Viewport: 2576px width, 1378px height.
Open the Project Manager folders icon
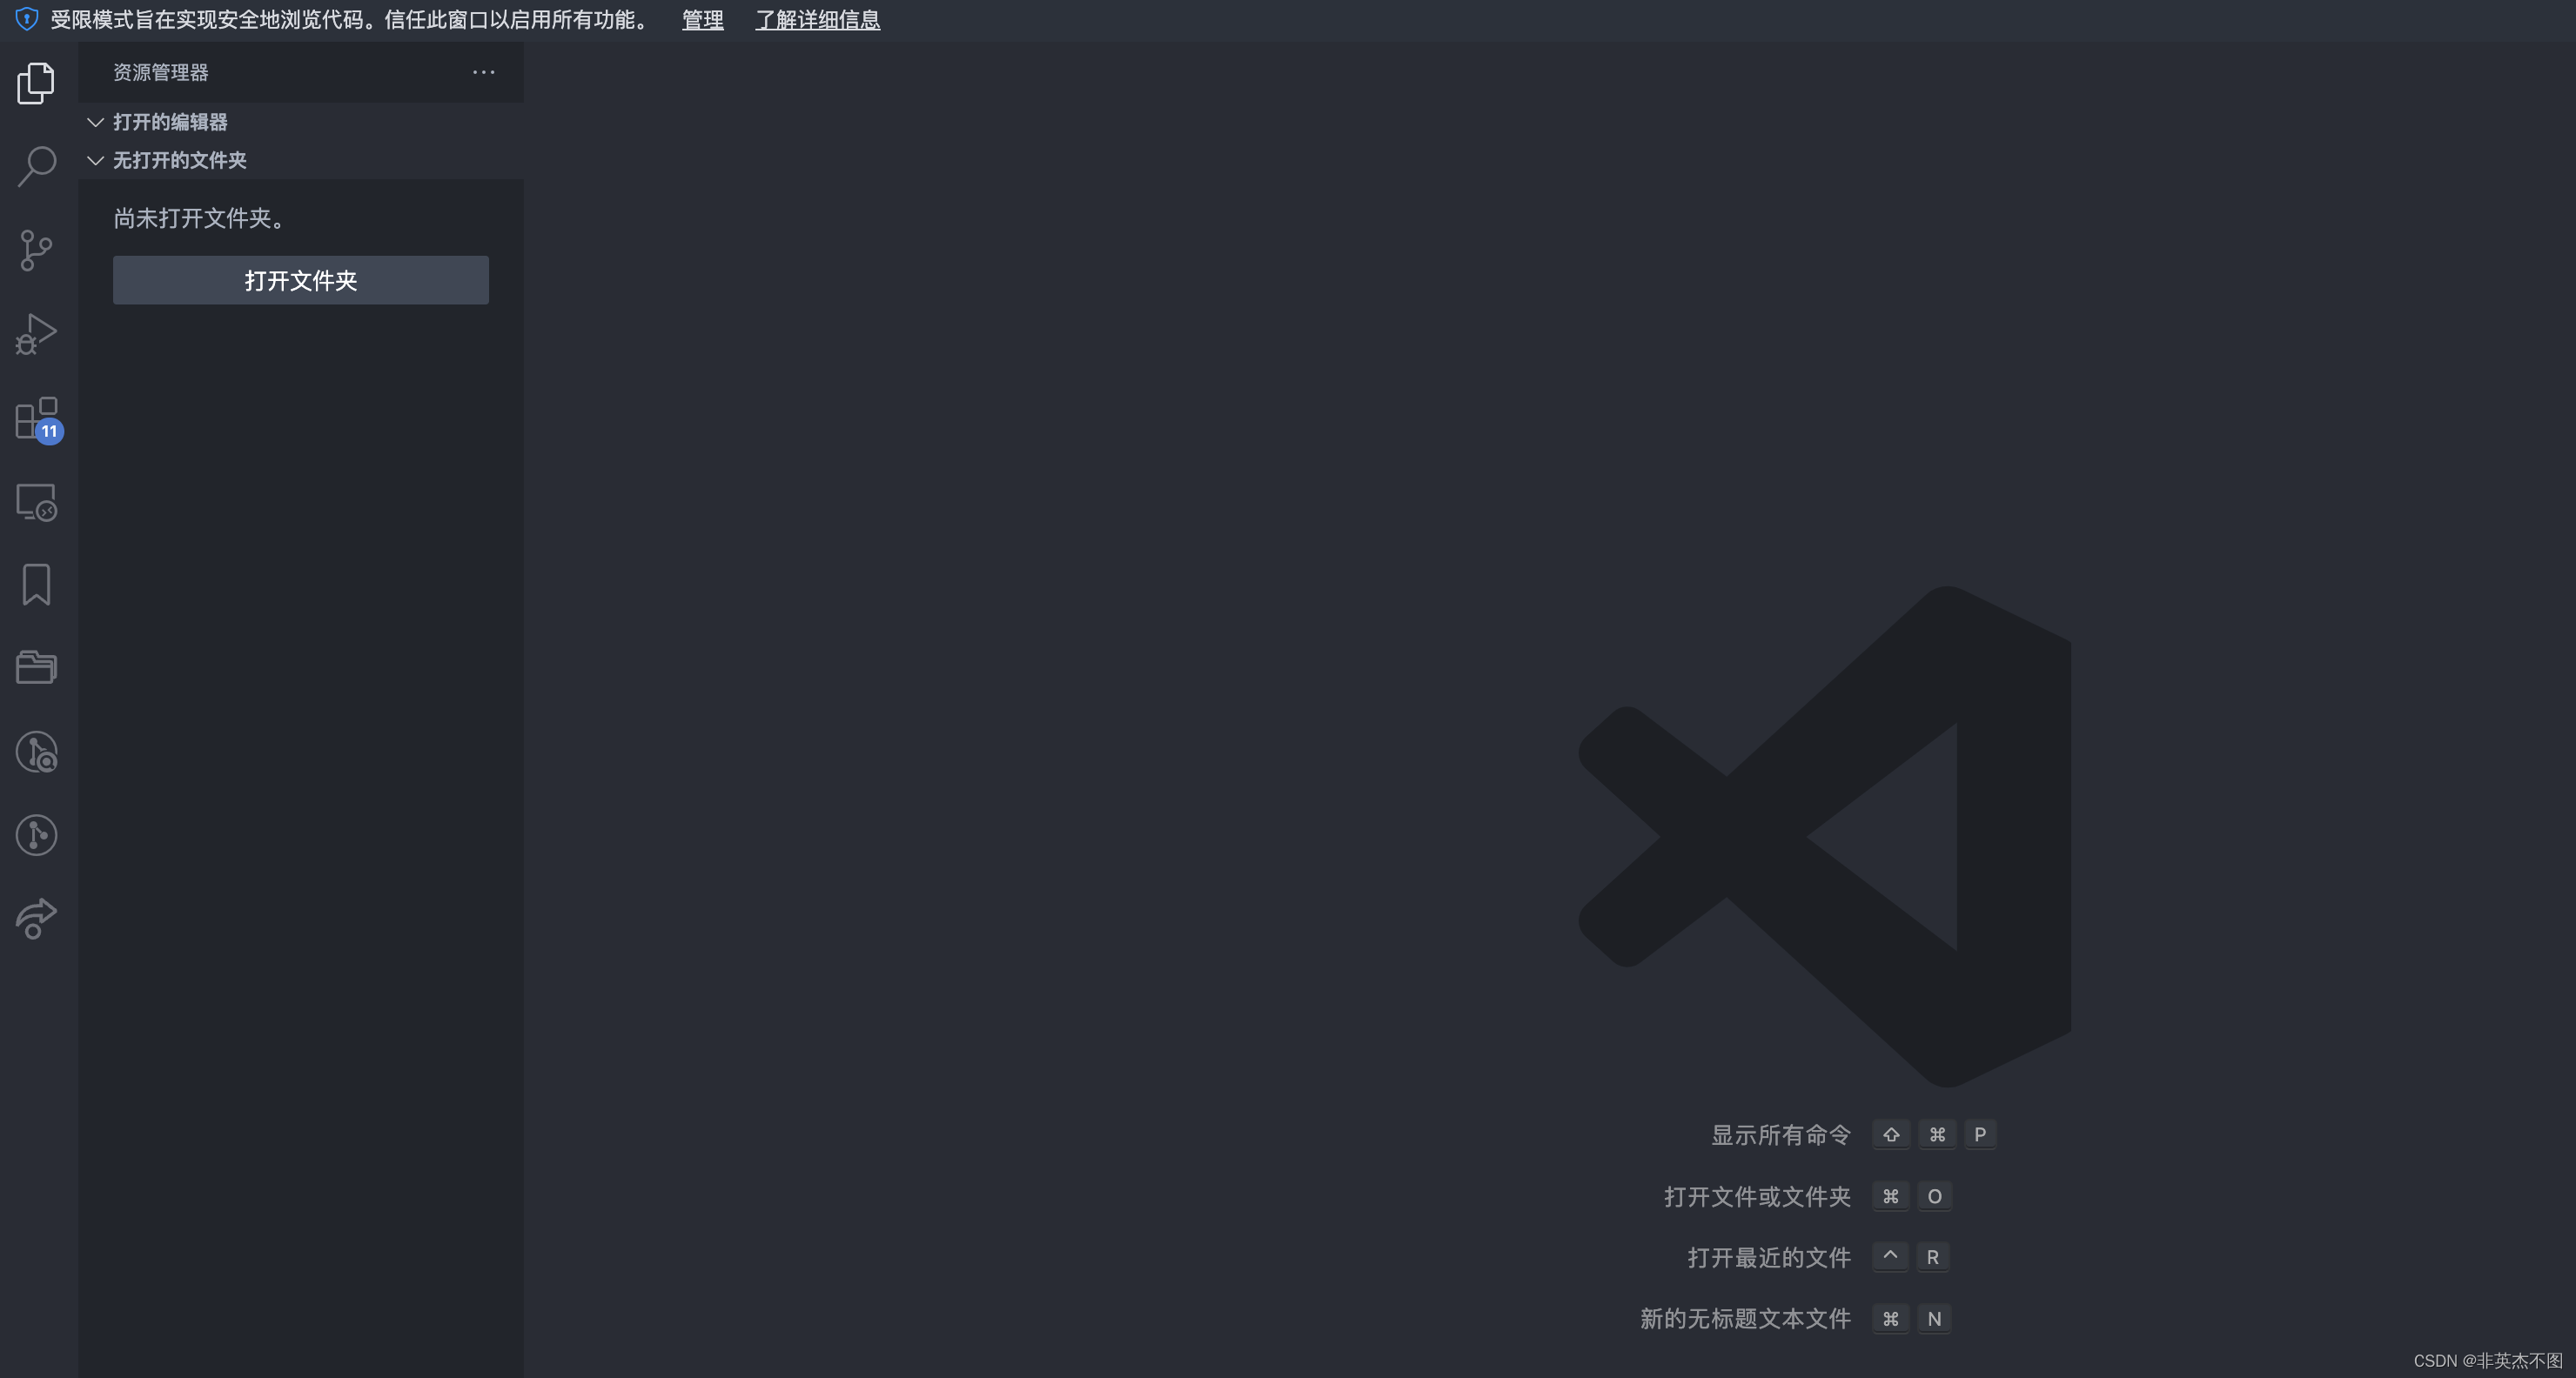[36, 667]
